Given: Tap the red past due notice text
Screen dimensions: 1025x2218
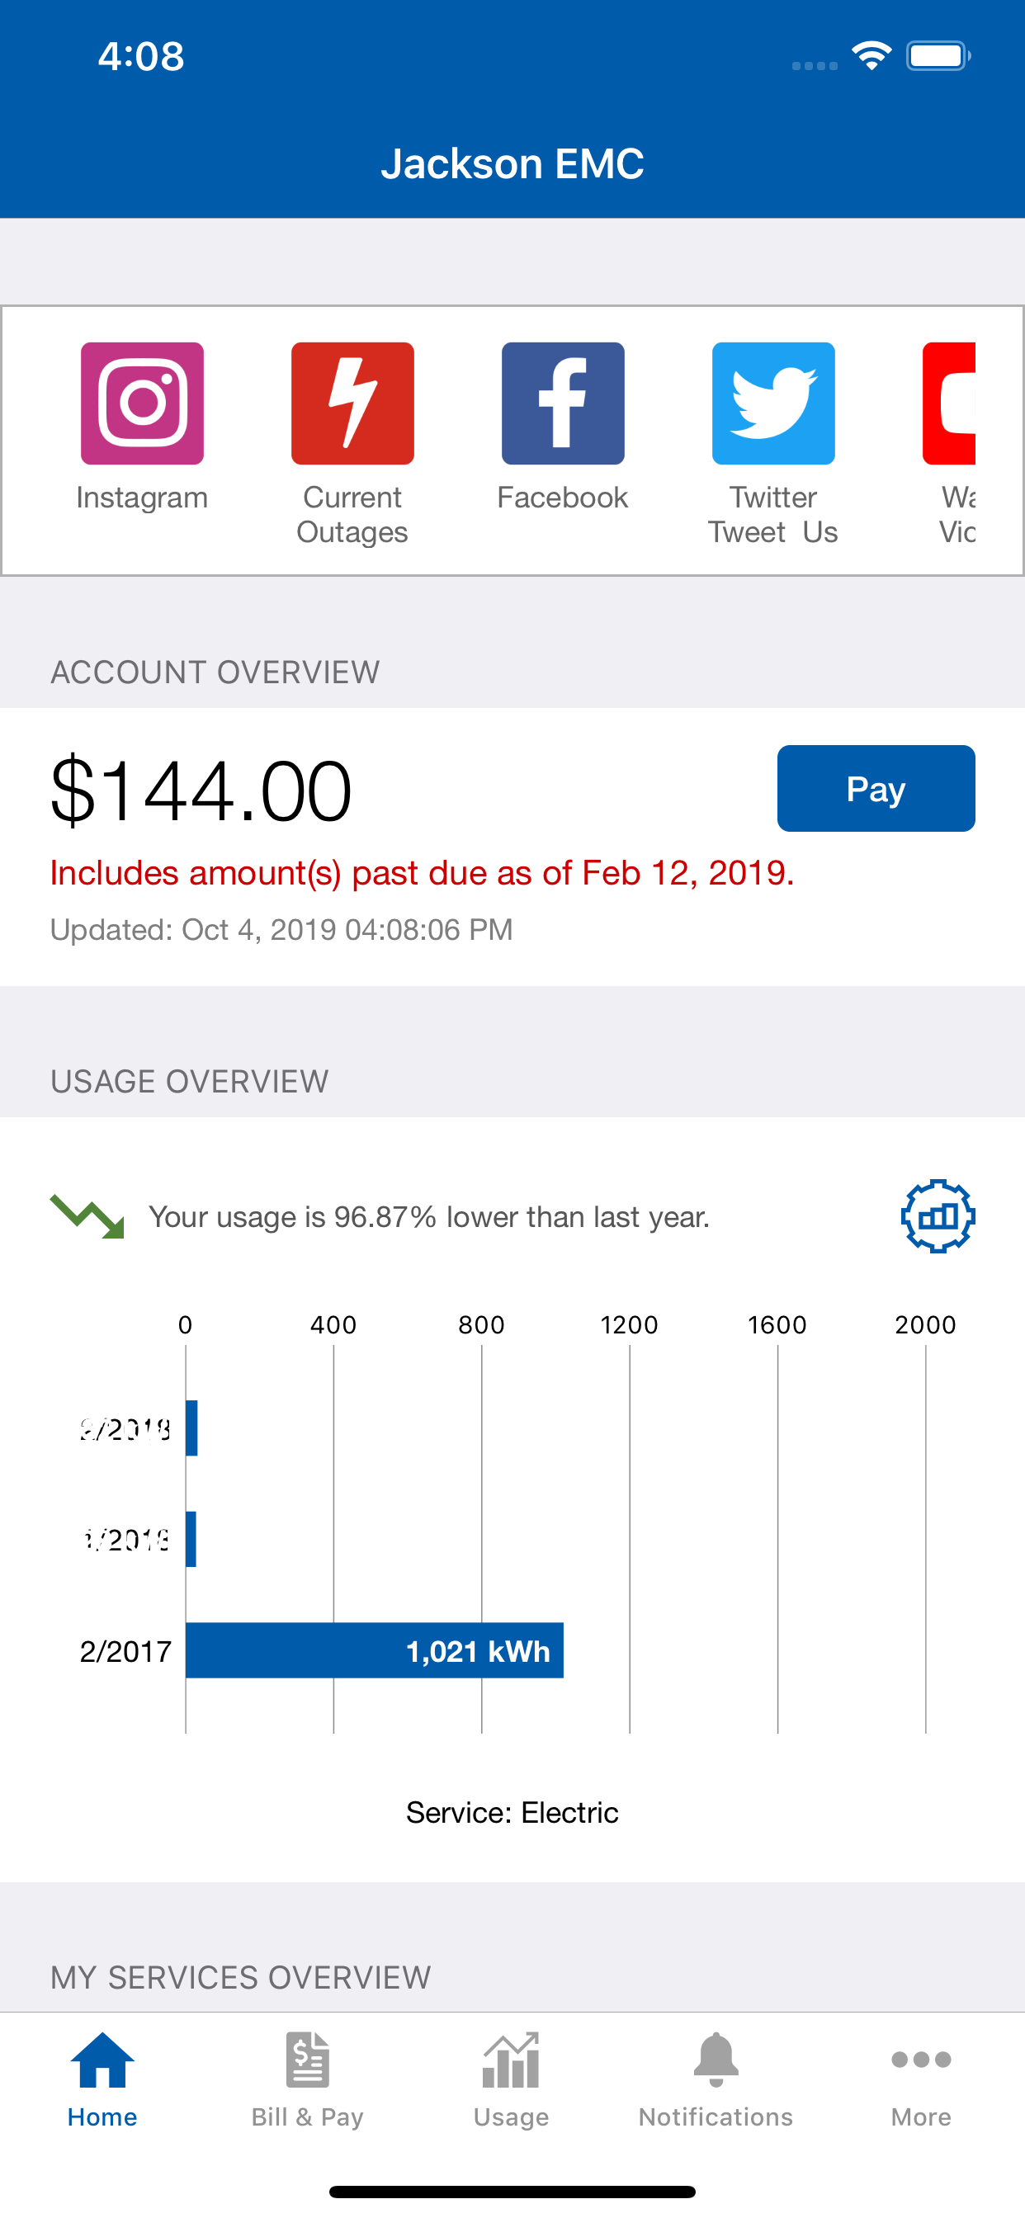Looking at the screenshot, I should click(x=422, y=873).
